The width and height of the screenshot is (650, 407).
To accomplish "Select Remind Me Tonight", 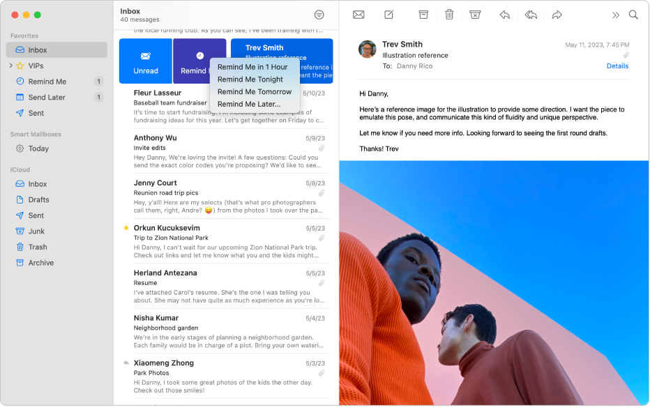I will [251, 79].
